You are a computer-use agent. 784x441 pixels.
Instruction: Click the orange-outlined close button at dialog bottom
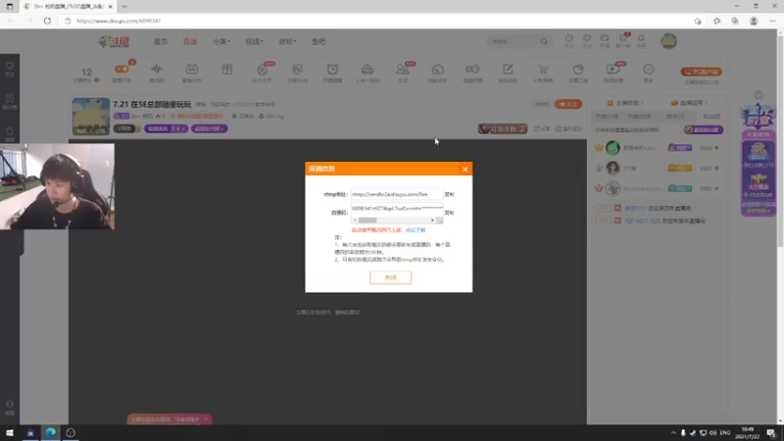click(x=390, y=277)
